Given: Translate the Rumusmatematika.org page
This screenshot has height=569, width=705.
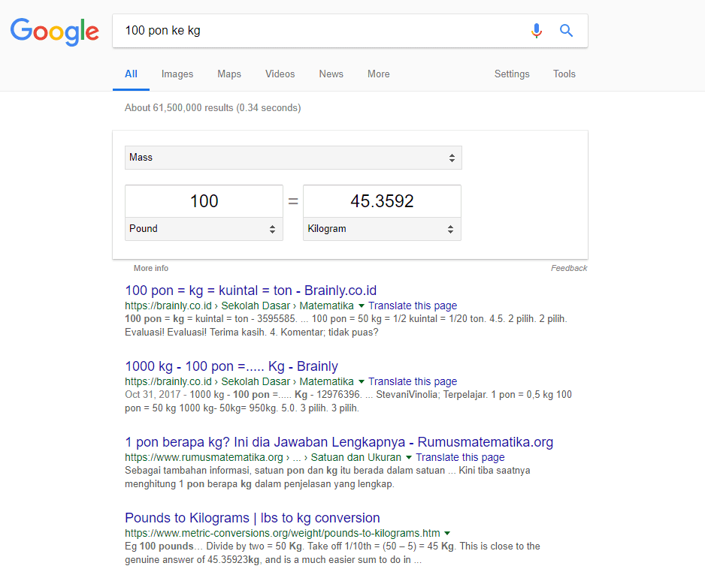Looking at the screenshot, I should 461,458.
